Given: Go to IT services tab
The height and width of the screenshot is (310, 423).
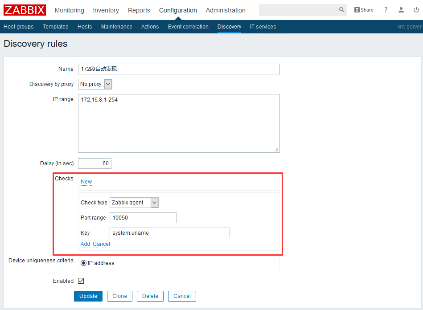Looking at the screenshot, I should [x=263, y=27].
